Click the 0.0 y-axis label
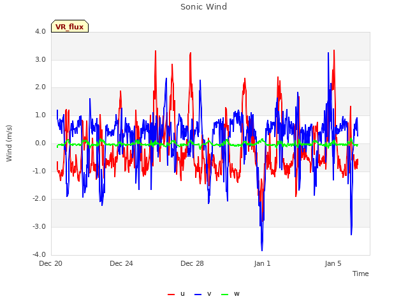This screenshot has height=306, width=408. (40, 143)
